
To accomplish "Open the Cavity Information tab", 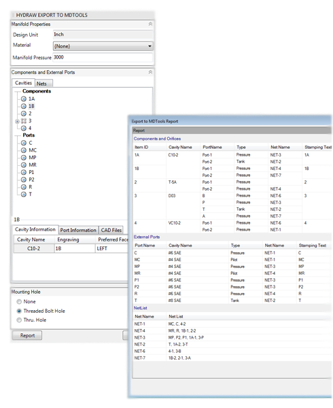I will [x=35, y=229].
